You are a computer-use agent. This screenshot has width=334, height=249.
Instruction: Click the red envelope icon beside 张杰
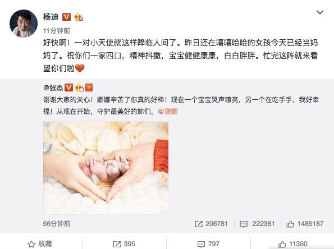click(x=89, y=87)
